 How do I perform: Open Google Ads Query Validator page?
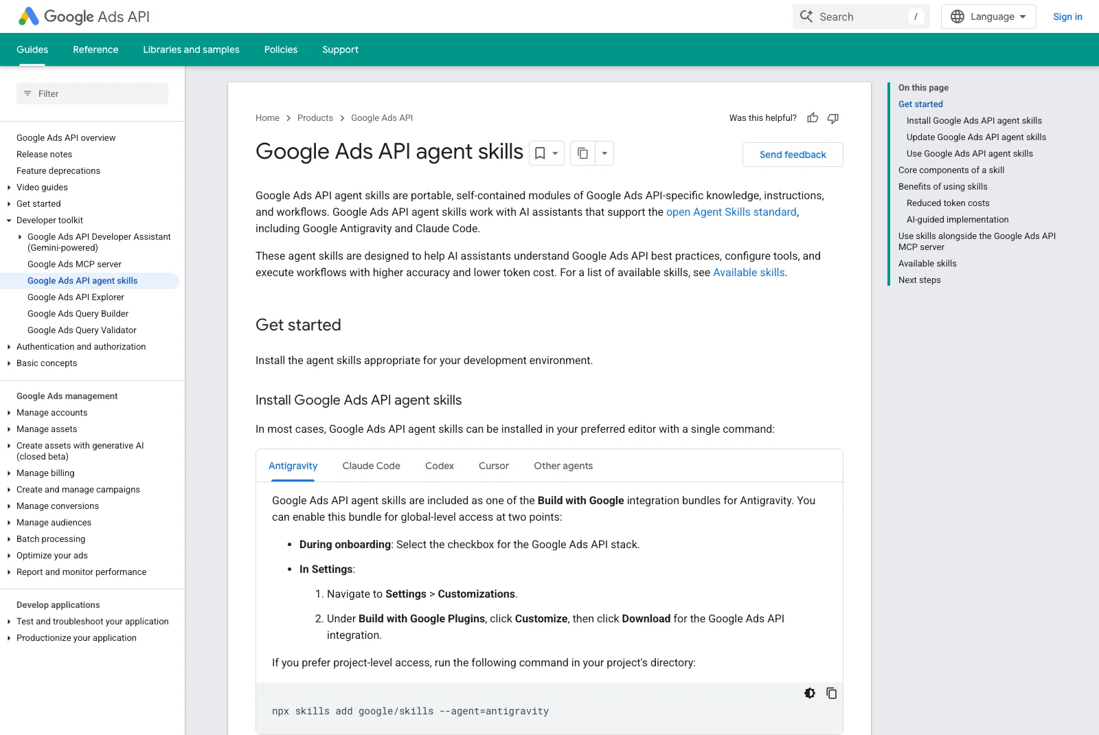coord(82,330)
